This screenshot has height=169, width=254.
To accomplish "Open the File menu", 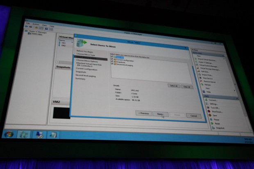I will (x=28, y=23).
